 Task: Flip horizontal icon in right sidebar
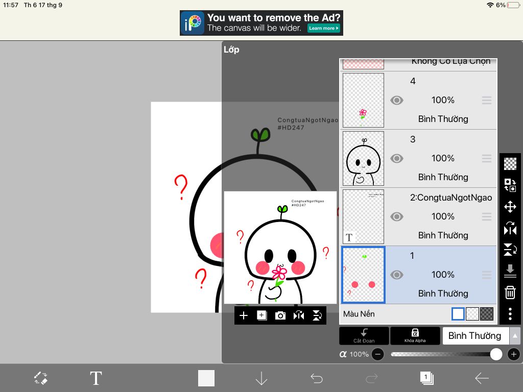pos(510,228)
